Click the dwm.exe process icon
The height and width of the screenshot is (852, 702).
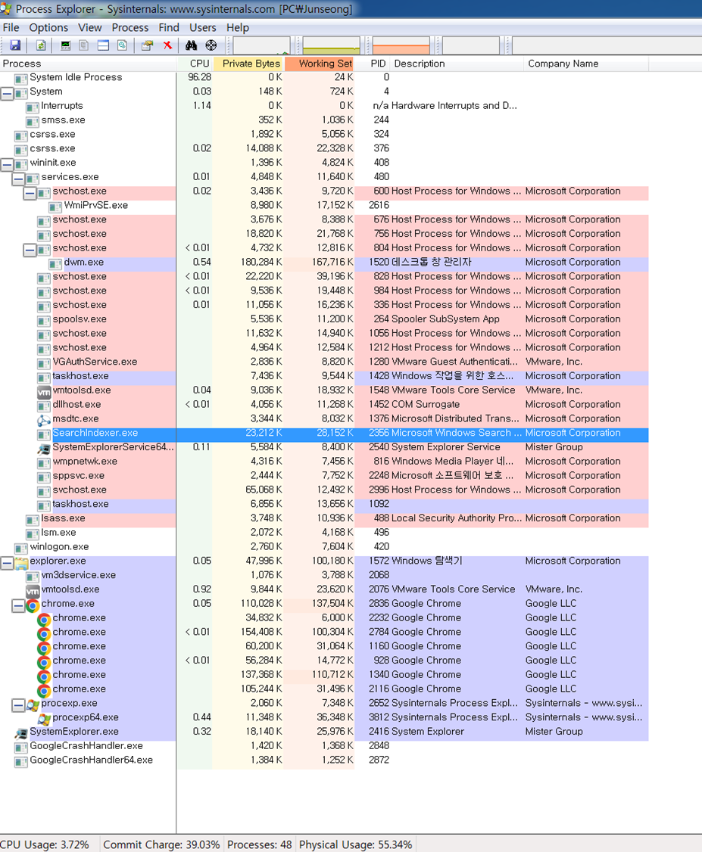[55, 263]
